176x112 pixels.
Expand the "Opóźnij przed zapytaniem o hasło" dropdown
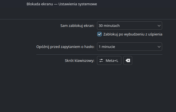[x=129, y=47]
